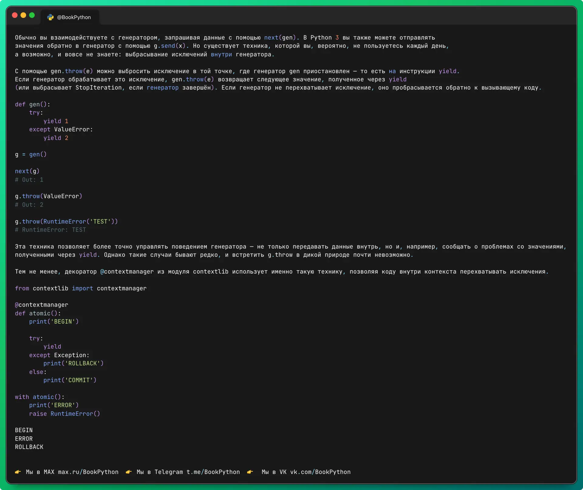Click '@contextmanager' in the 'Тем не менее' paragraph
Screen dimensions: 583x490
tap(127, 272)
